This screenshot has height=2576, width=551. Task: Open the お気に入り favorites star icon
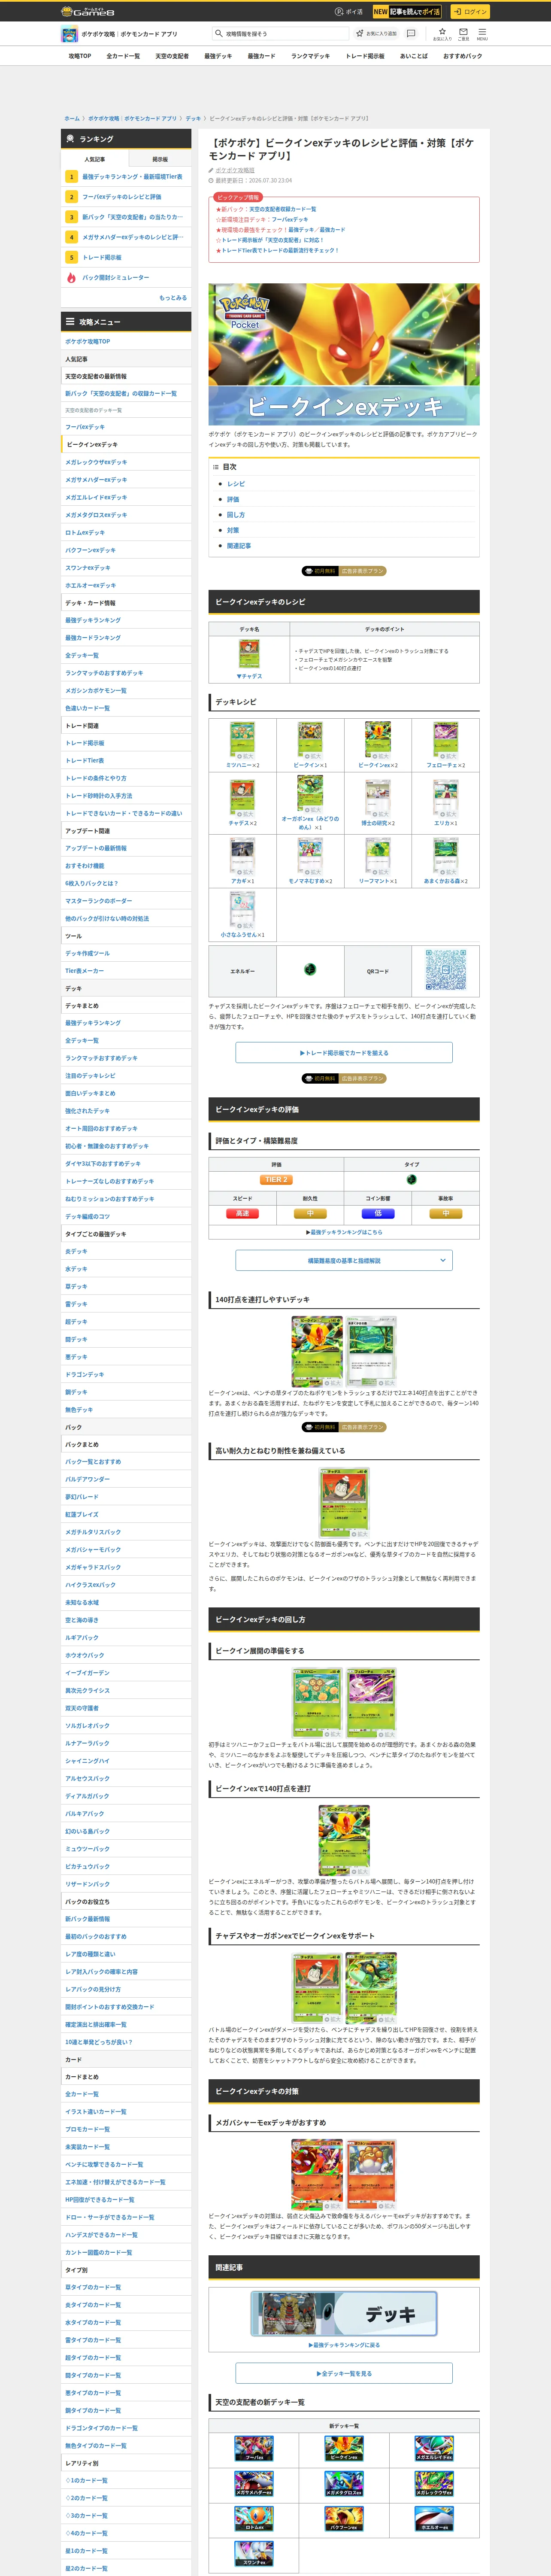pyautogui.click(x=442, y=34)
